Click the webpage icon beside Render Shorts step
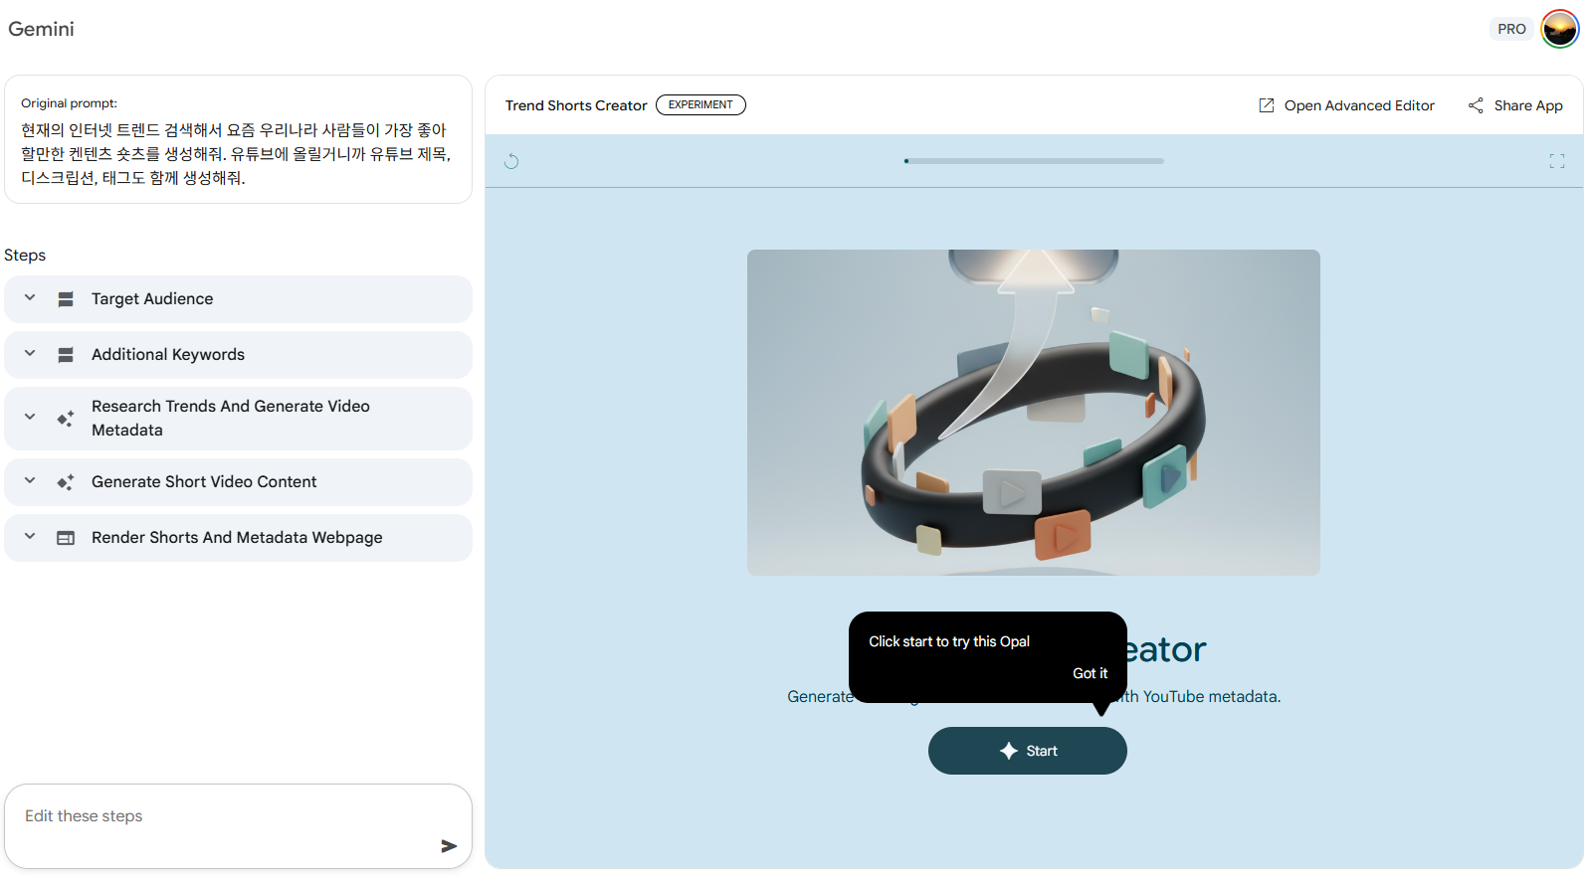1594x882 pixels. tap(66, 538)
